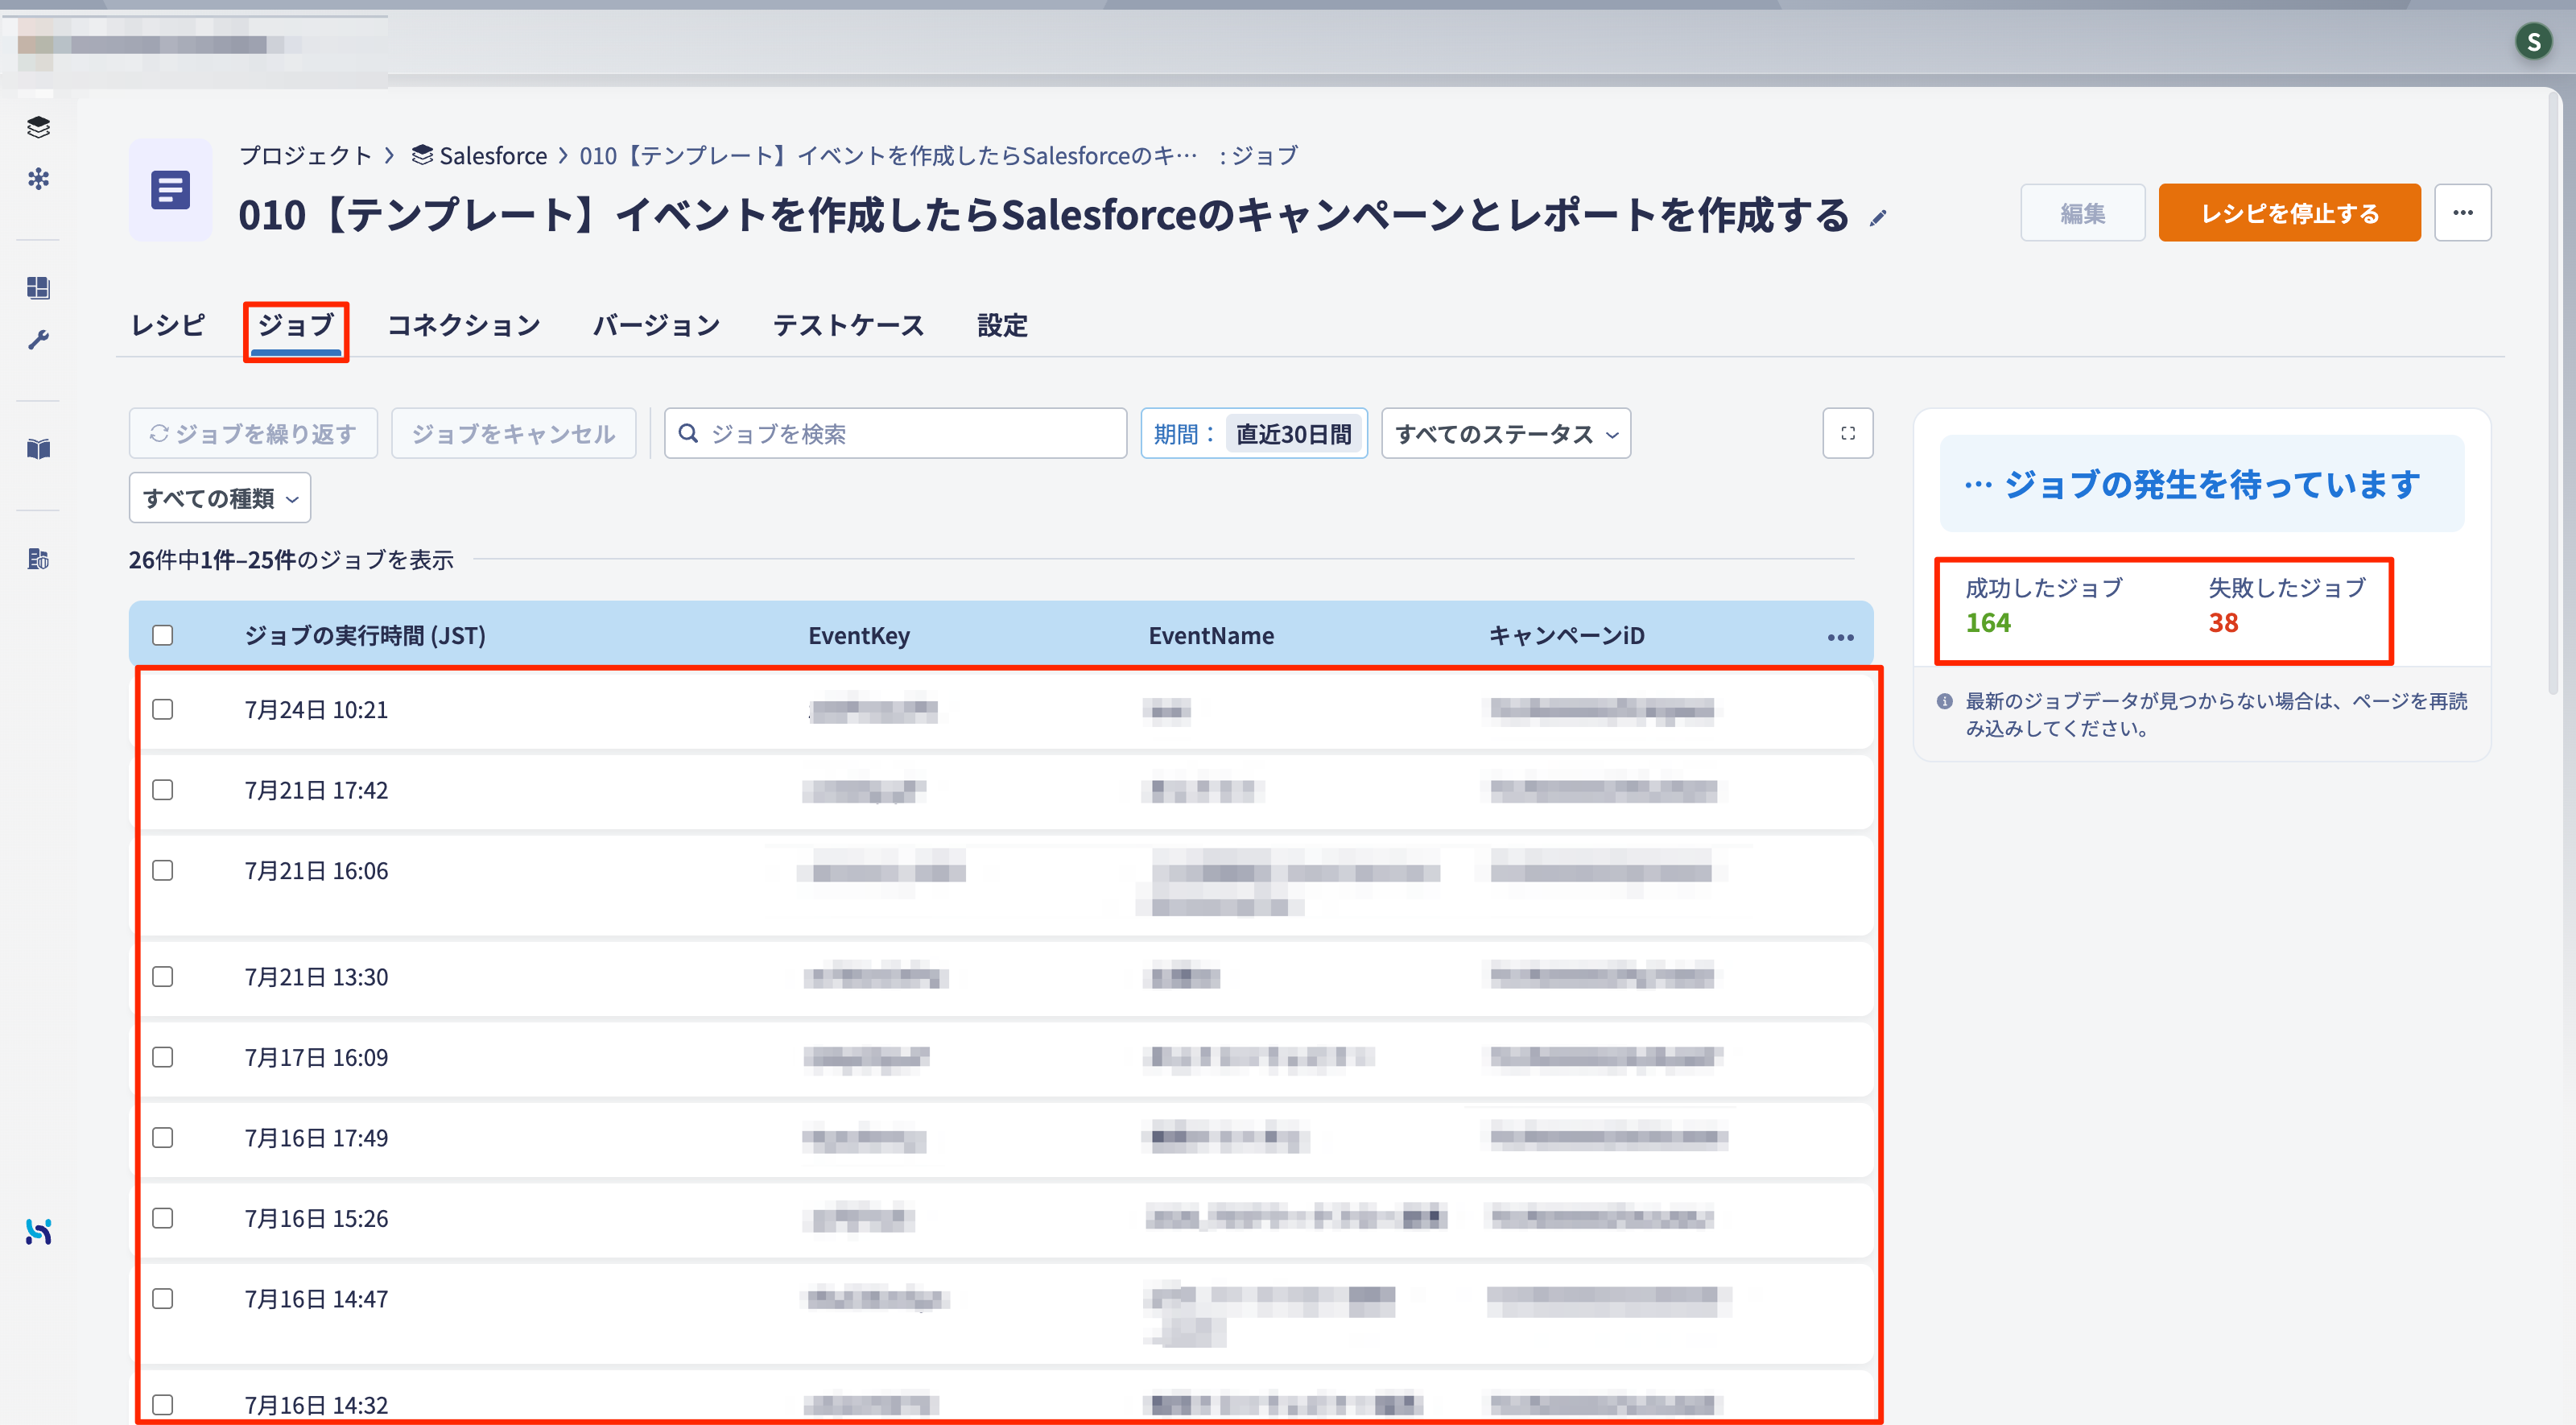Open the すべてのステータス dropdown
Screen dimensions: 2576x1425
click(x=1505, y=433)
